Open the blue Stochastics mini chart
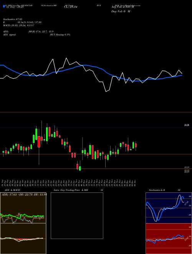This screenshot has height=254, width=192. point(169,208)
